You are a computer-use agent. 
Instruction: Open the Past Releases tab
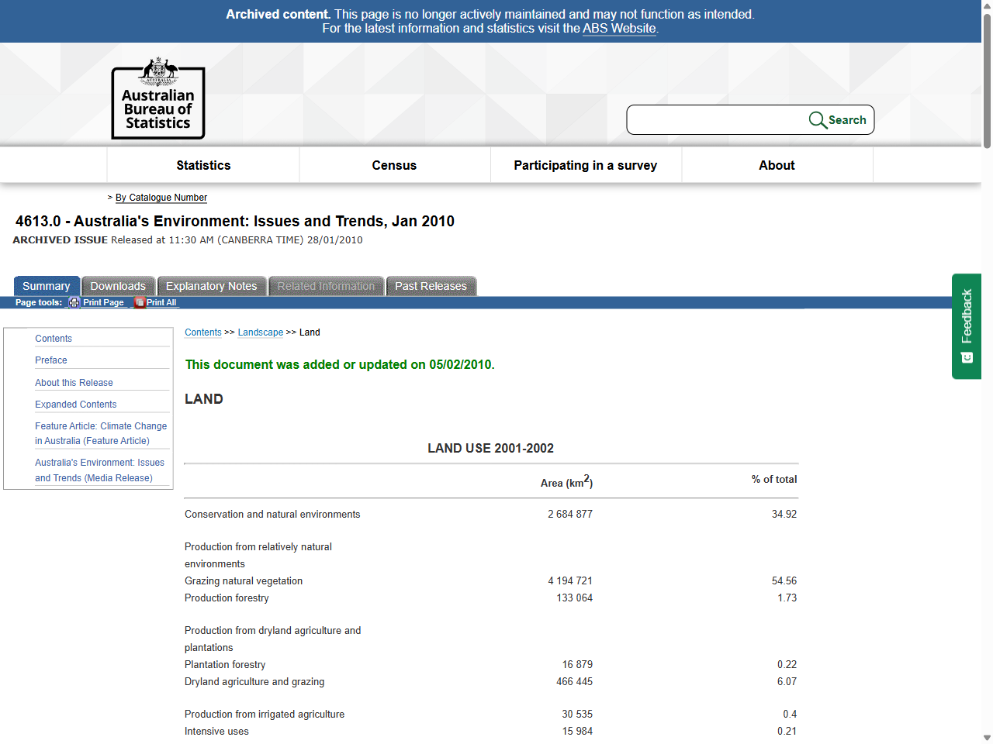click(431, 286)
